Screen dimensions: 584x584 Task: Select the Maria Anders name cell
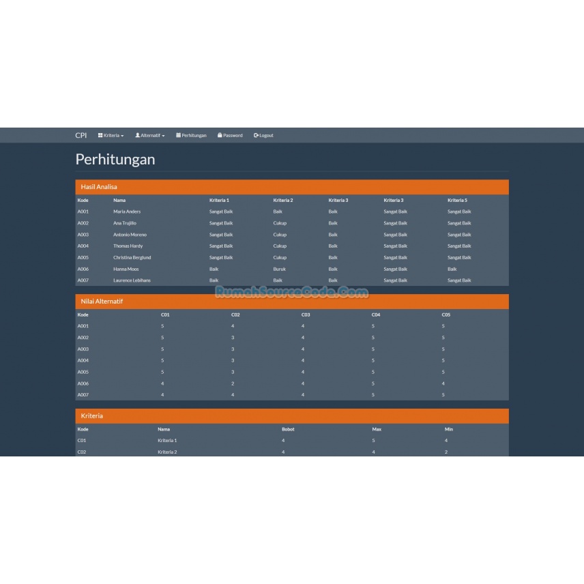(127, 211)
